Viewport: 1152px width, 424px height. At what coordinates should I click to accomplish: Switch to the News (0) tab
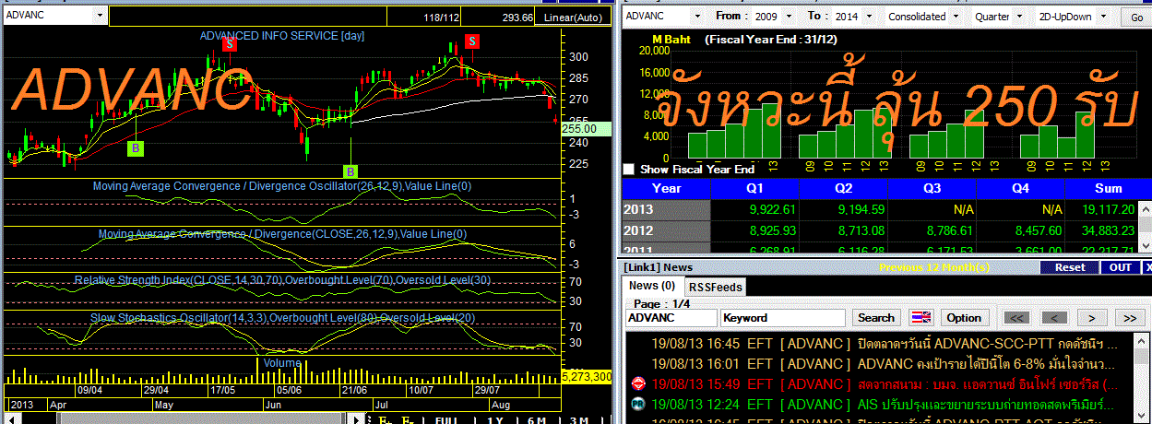[x=651, y=286]
